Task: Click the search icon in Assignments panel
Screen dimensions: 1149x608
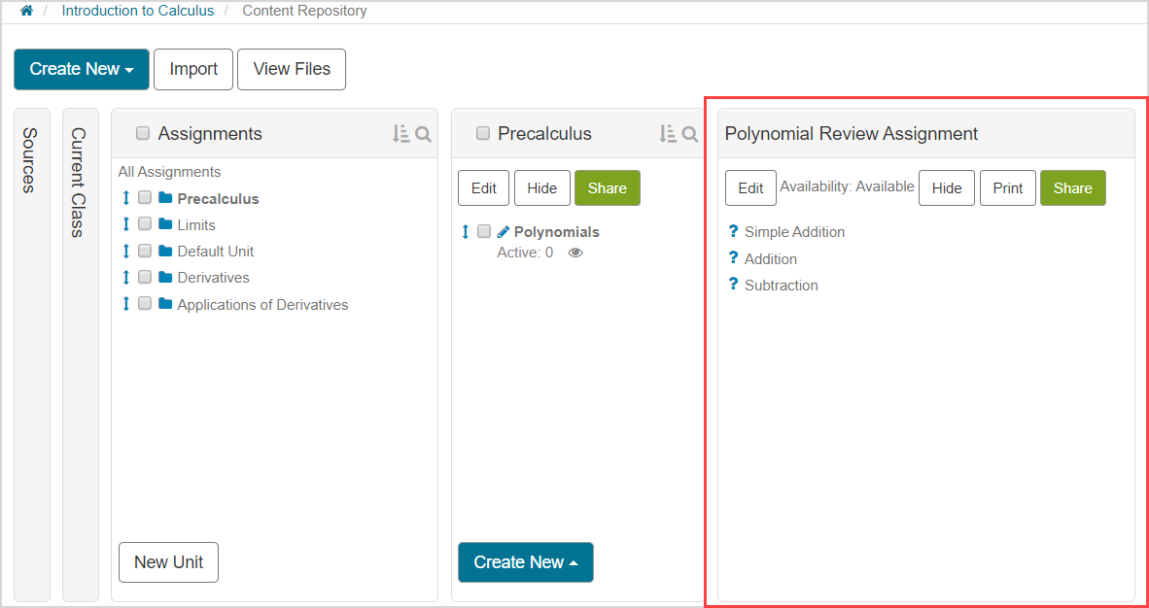Action: pos(424,134)
